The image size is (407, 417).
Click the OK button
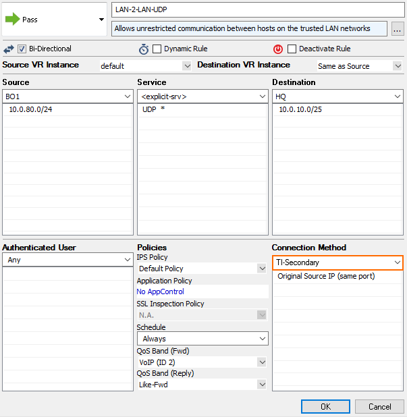click(325, 406)
